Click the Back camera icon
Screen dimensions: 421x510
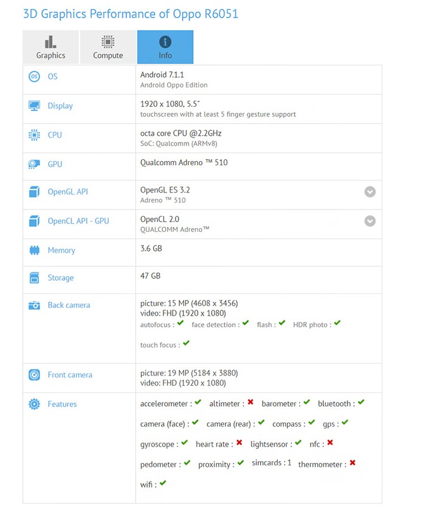34,305
